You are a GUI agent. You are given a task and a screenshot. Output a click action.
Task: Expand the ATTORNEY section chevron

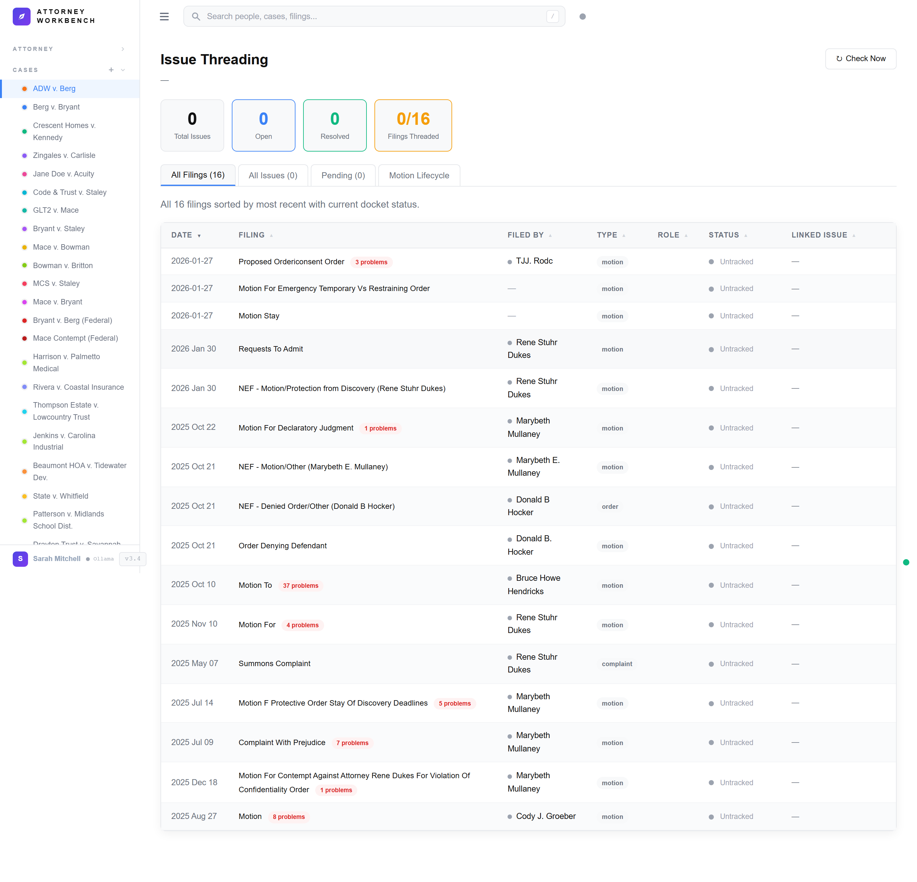pos(123,49)
